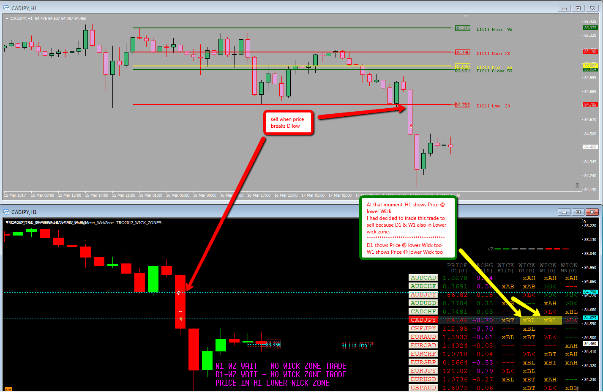
Task: Select the CHFJPY symbol in the dashboard
Action: coord(423,329)
